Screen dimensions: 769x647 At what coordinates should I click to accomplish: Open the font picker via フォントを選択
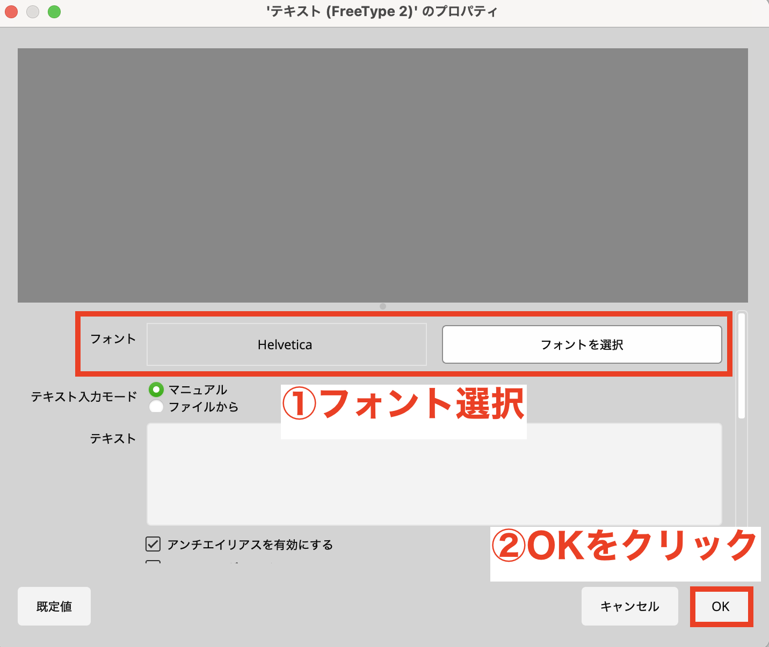(x=582, y=344)
